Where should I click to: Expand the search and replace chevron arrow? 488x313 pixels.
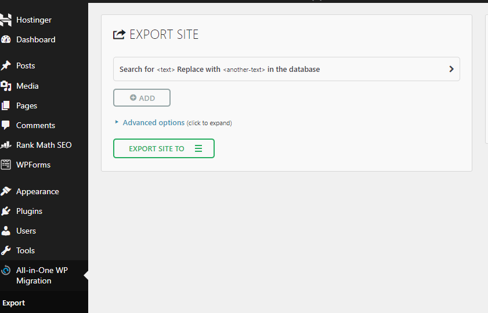click(451, 69)
